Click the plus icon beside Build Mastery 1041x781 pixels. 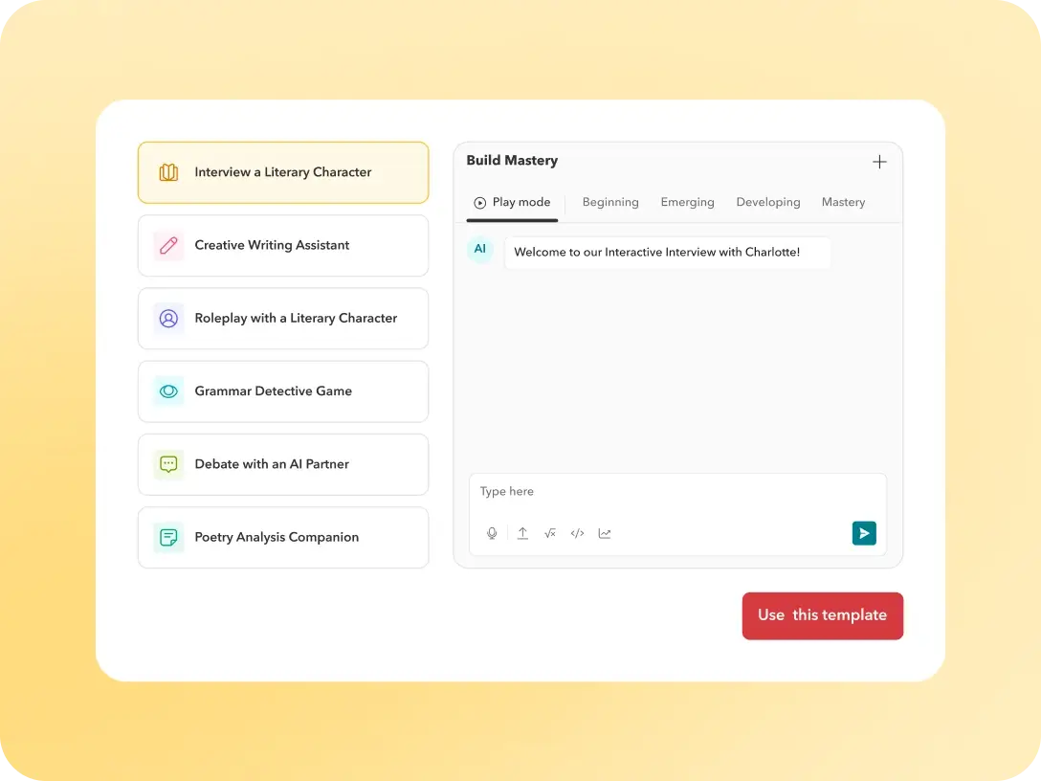[879, 162]
